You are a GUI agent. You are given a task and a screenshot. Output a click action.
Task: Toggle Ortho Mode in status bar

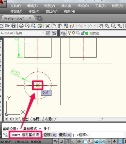point(73,141)
